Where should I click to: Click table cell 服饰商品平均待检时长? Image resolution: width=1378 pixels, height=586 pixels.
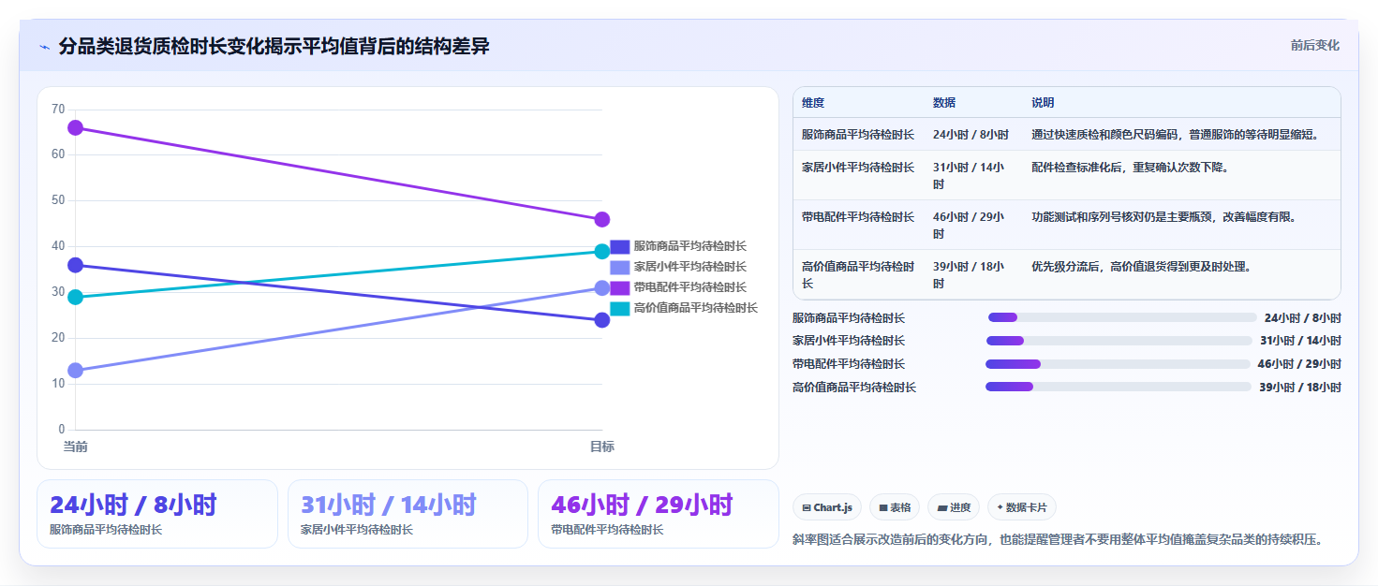tap(858, 135)
